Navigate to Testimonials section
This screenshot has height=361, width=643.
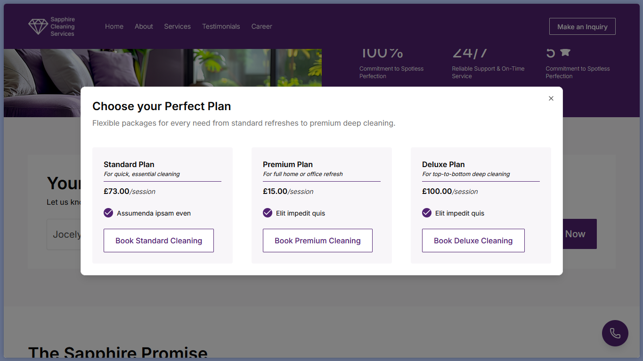[221, 26]
